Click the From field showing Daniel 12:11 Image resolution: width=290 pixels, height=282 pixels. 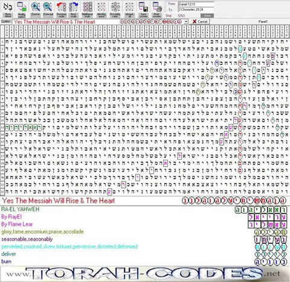196,4
